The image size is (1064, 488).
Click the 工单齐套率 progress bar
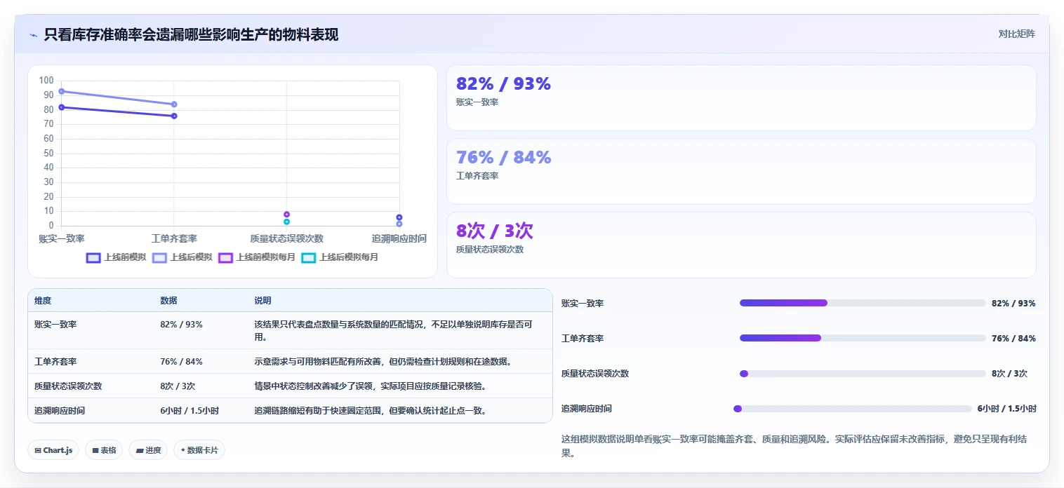coord(863,338)
